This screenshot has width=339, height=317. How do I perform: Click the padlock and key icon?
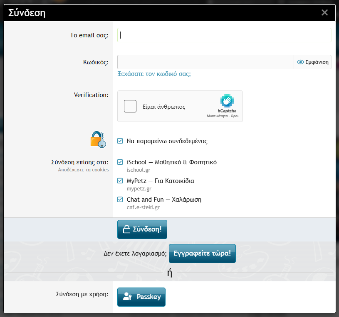click(98, 139)
